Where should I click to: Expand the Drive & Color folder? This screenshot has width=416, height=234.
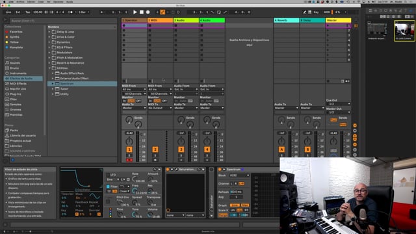coord(49,37)
